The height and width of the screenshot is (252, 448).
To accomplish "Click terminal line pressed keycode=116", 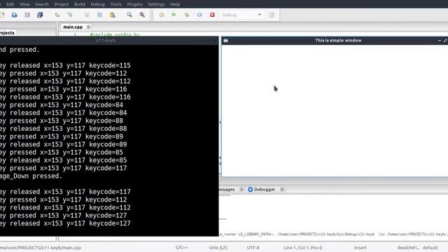I will (x=64, y=89).
